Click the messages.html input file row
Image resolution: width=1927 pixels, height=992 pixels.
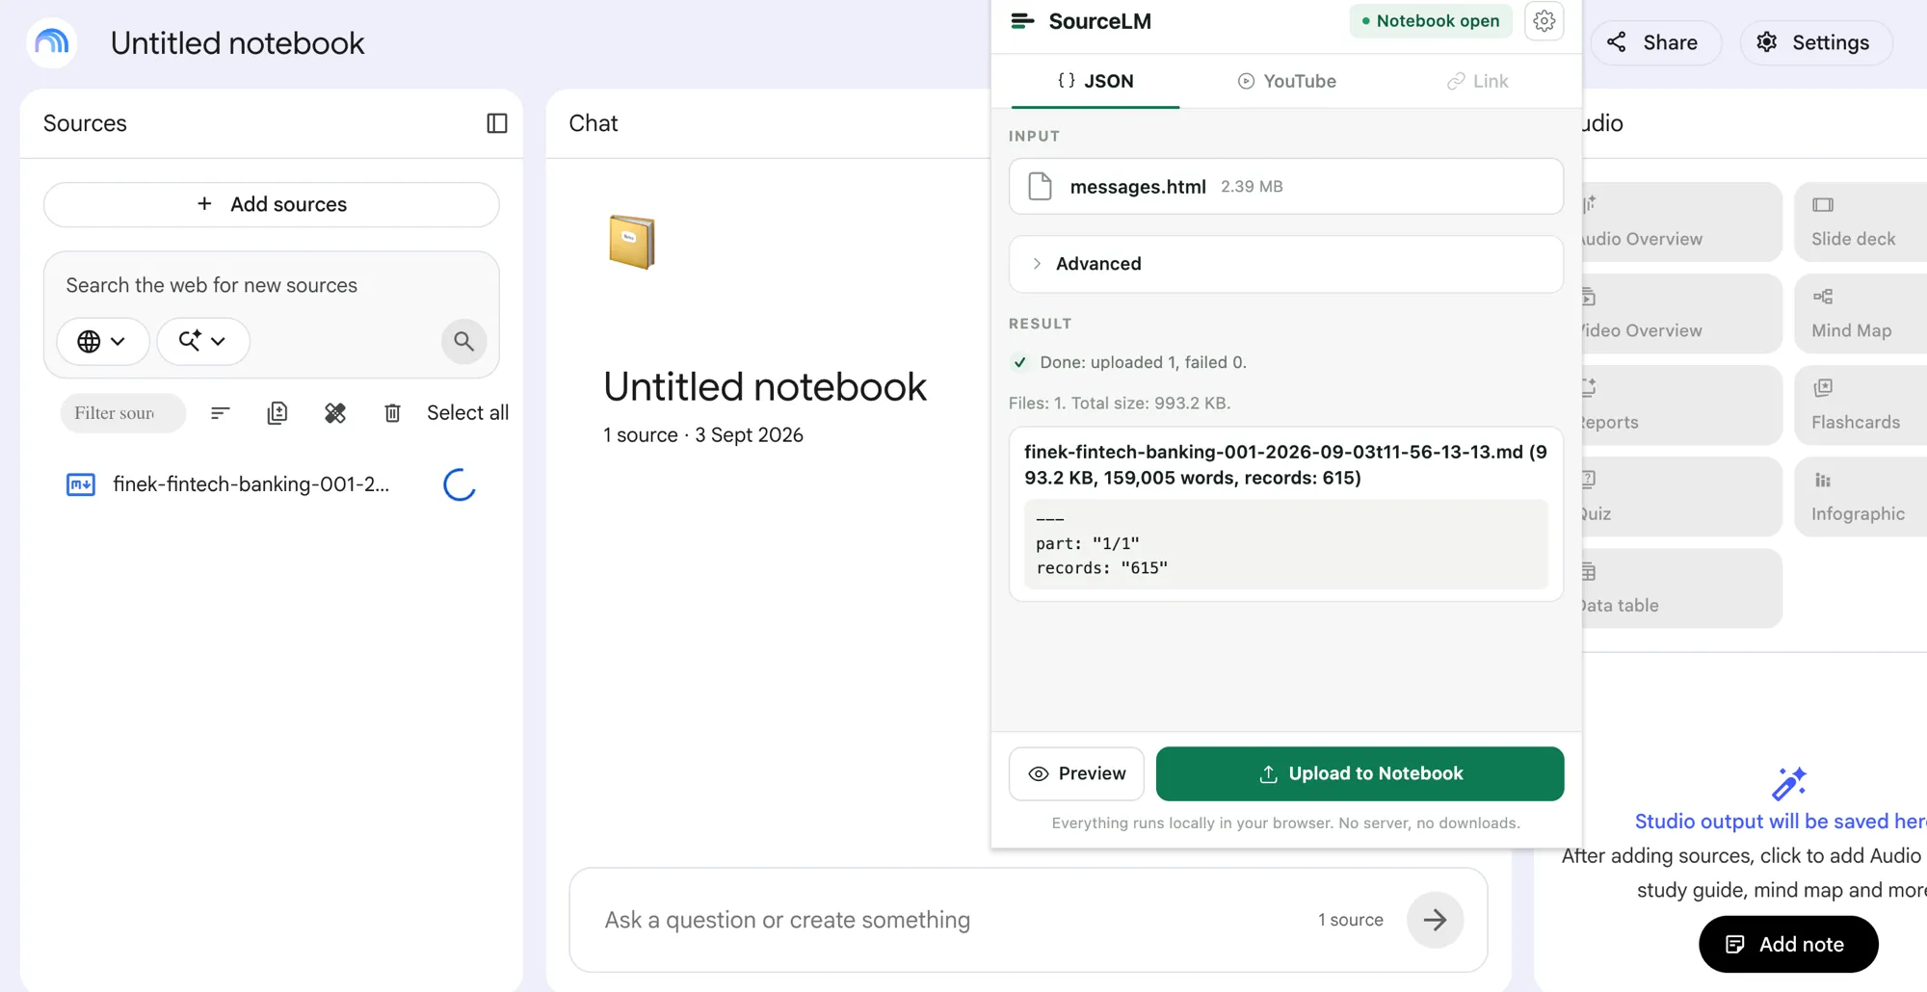pos(1286,186)
